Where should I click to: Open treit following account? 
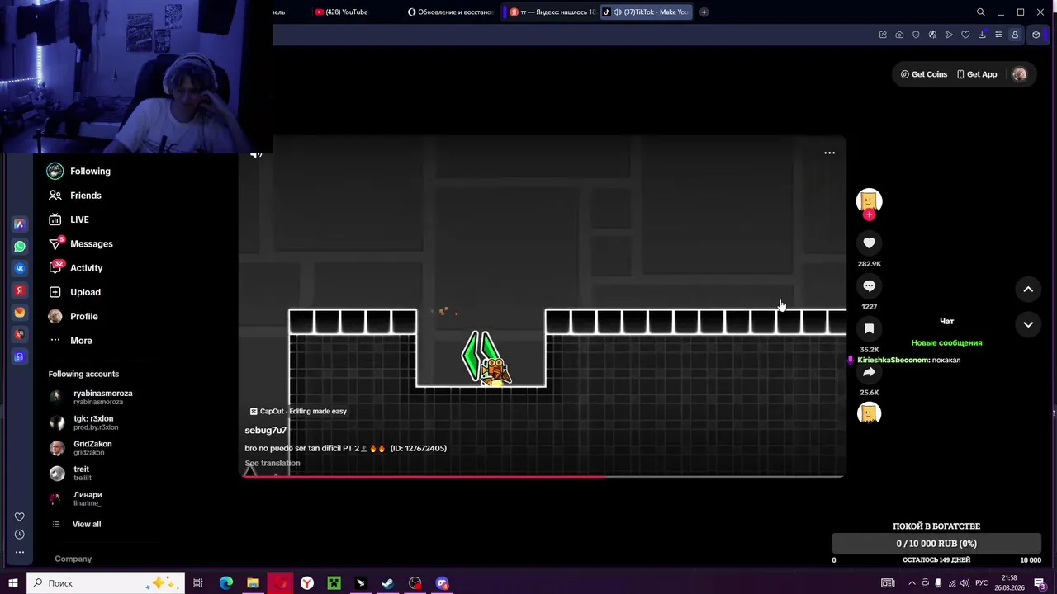[x=69, y=473]
